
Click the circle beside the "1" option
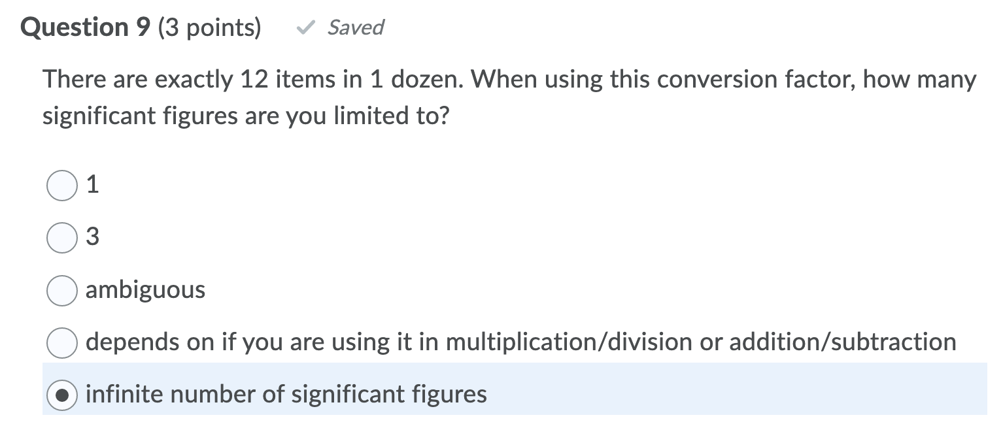[x=61, y=186]
